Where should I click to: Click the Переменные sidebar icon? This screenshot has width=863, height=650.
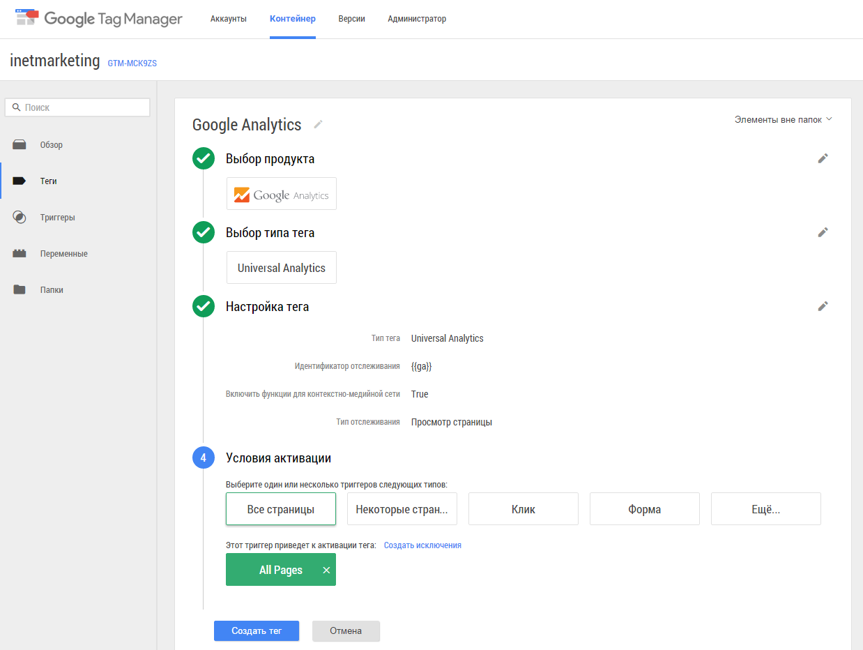[x=20, y=254]
